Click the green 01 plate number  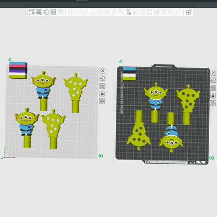(x=101, y=156)
